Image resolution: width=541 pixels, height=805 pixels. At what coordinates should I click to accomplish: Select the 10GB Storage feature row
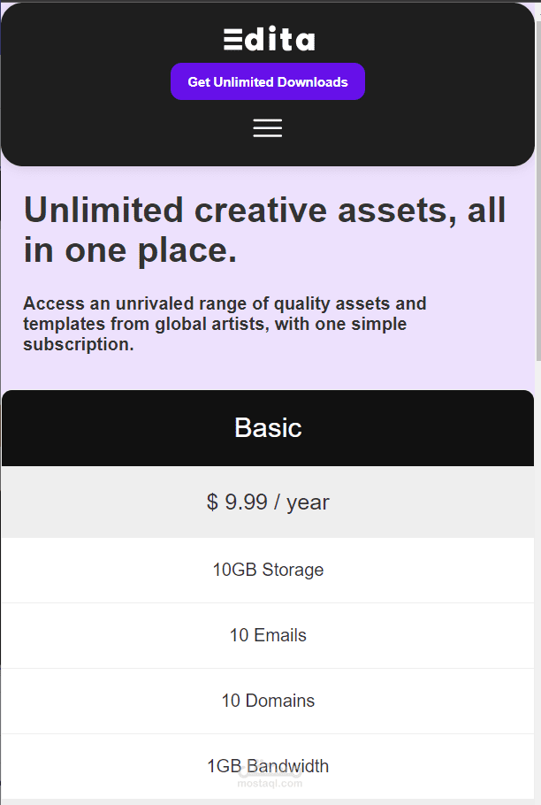coord(268,570)
